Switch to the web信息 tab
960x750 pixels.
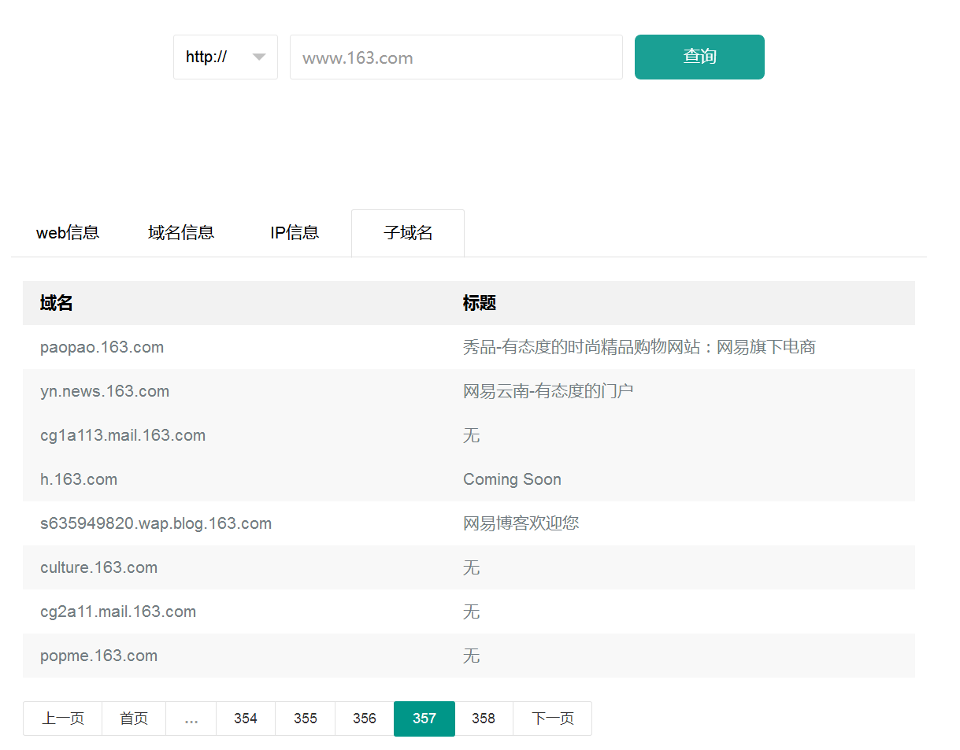point(68,233)
